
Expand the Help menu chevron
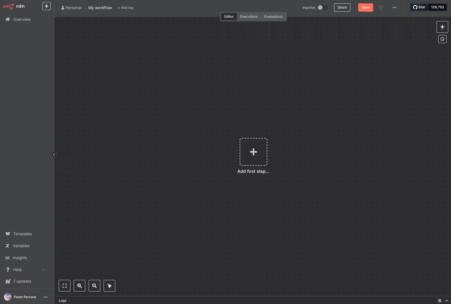(x=43, y=270)
